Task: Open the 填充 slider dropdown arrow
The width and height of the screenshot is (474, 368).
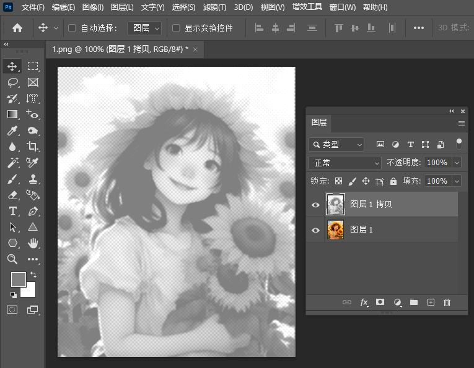Action: click(457, 181)
